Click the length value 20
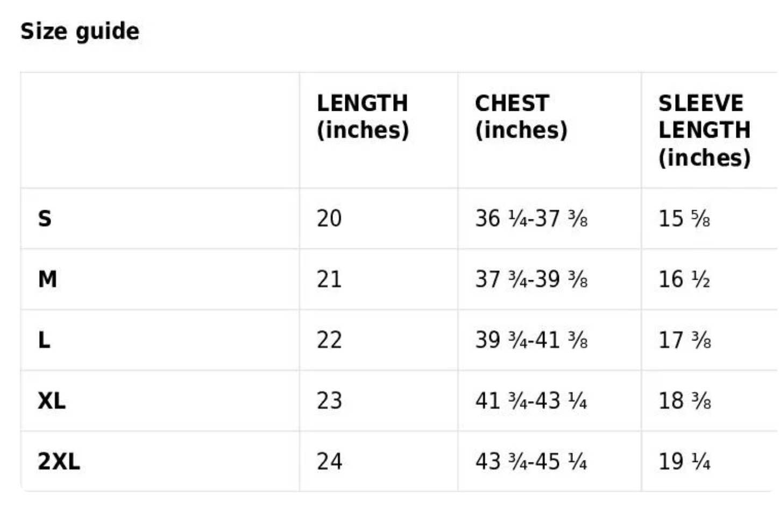The height and width of the screenshot is (512, 780). (329, 219)
